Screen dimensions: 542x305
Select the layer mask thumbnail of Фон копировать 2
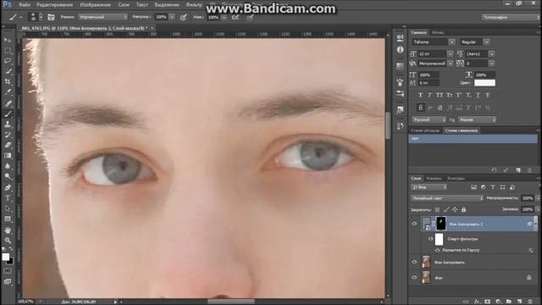pyautogui.click(x=441, y=224)
